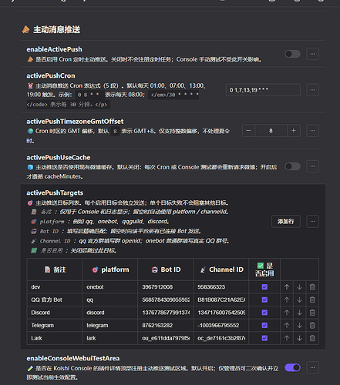
Task: Delete the Discord row
Action: [312, 313]
